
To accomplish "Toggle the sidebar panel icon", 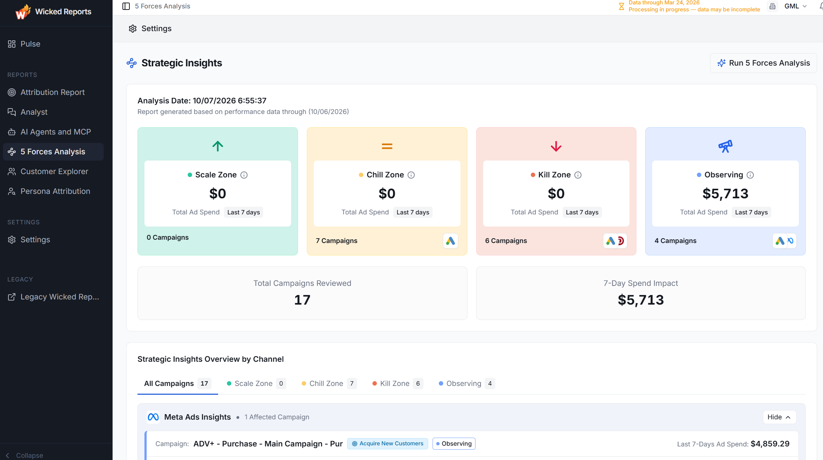I will coord(126,6).
